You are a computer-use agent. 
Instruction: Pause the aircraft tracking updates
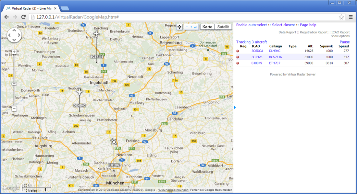click(344, 42)
